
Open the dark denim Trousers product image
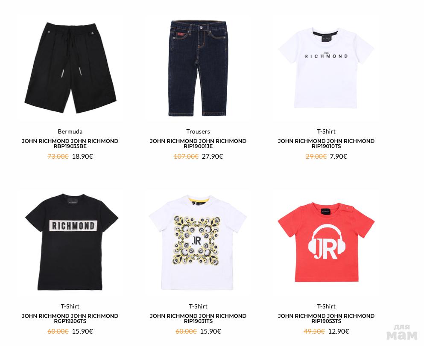click(x=198, y=68)
